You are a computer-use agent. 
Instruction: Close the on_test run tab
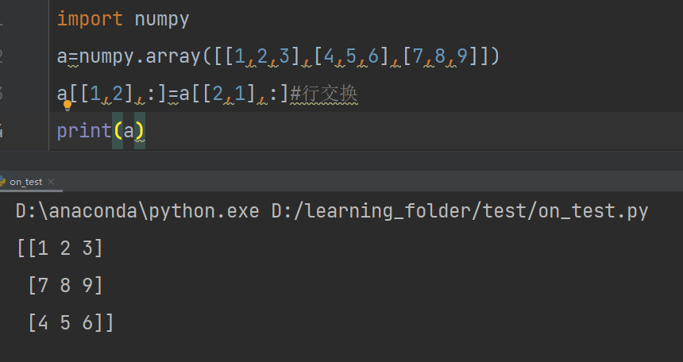click(51, 182)
